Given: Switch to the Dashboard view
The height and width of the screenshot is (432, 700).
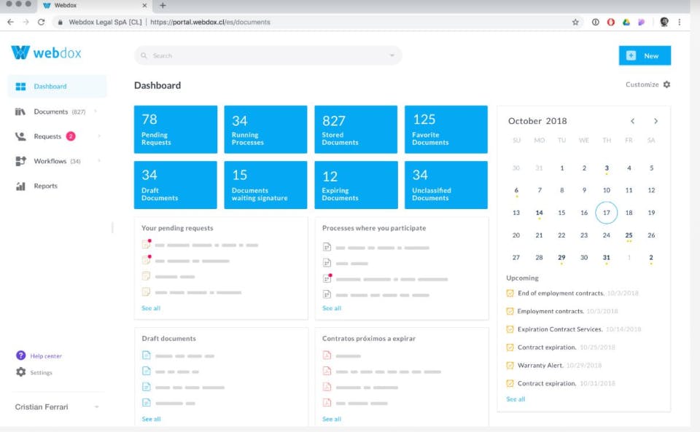Looking at the screenshot, I should [50, 86].
